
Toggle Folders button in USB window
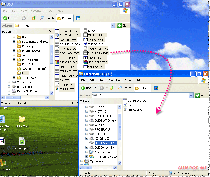coord(65,18)
